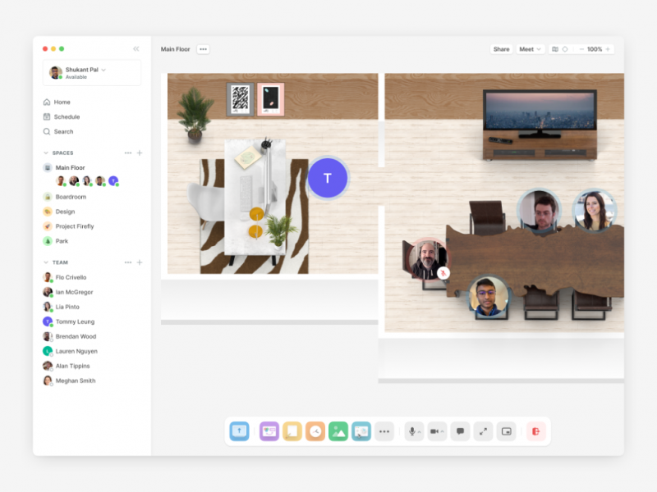Open the purple apps icon
This screenshot has height=492, width=657.
pos(269,430)
